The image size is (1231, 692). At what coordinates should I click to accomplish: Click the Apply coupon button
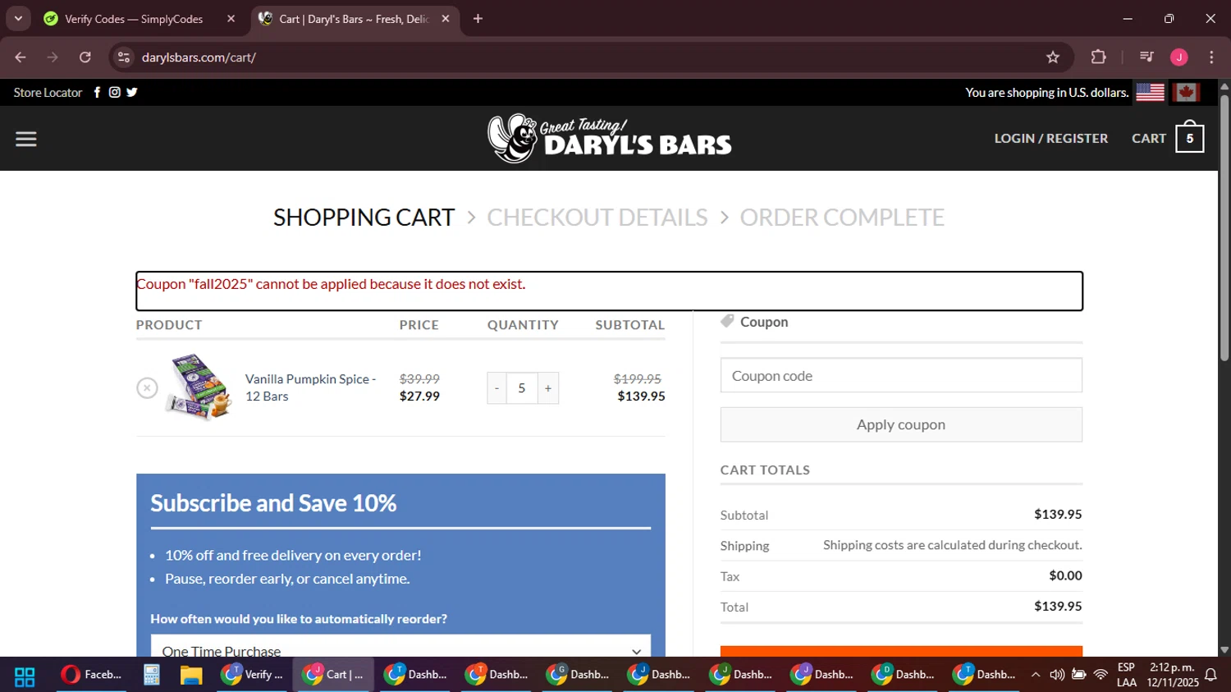(901, 424)
